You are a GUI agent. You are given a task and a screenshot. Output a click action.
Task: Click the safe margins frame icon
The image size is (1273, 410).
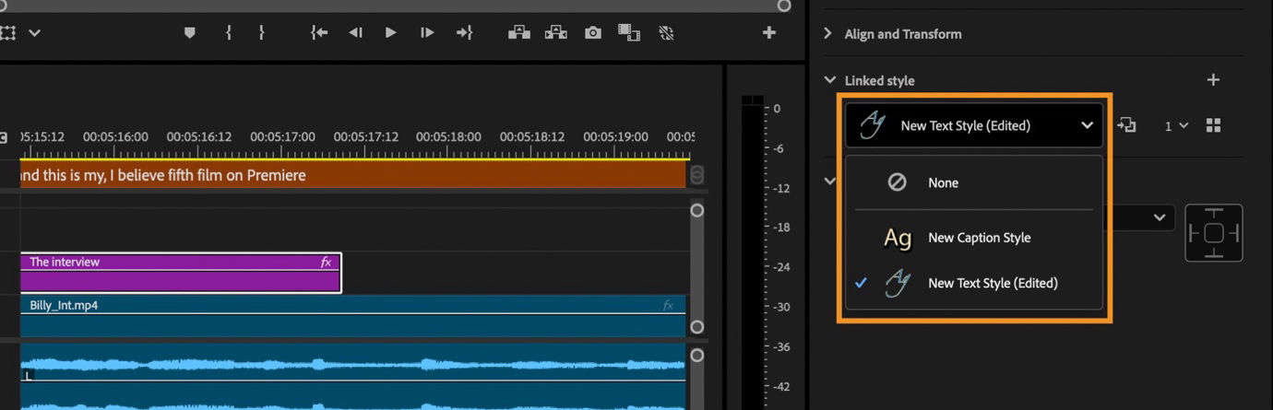[x=7, y=33]
